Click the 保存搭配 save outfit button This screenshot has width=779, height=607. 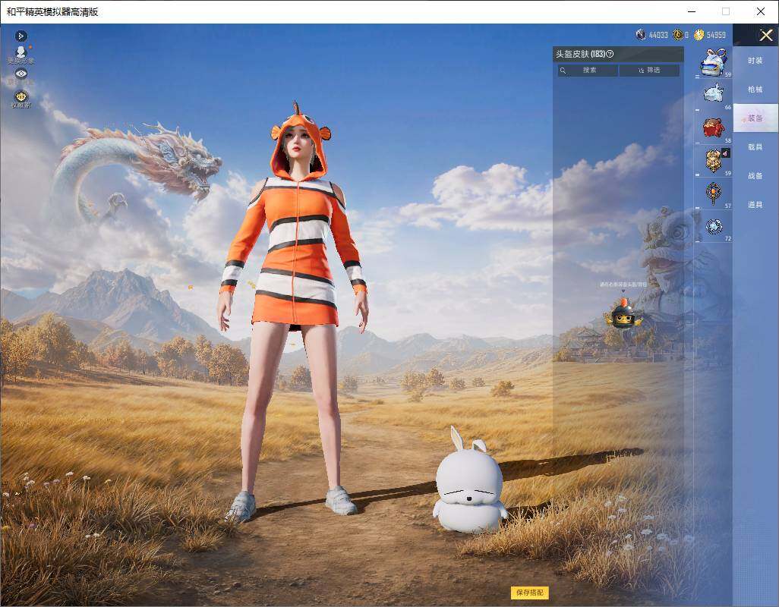pyautogui.click(x=530, y=592)
